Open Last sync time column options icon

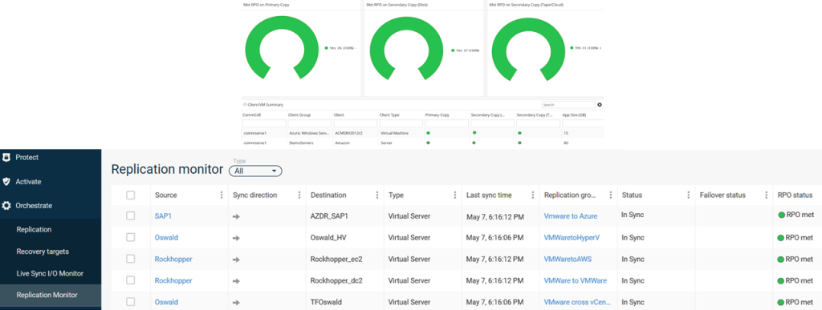tap(533, 195)
